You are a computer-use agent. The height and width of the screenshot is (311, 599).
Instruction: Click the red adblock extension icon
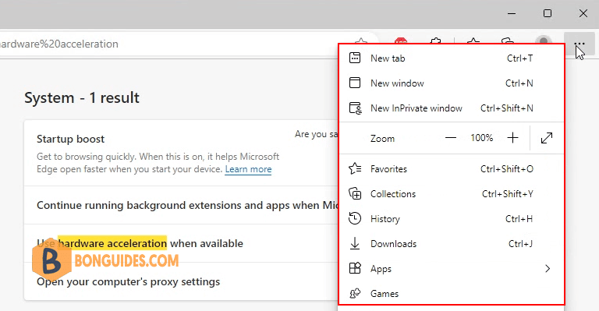(401, 41)
